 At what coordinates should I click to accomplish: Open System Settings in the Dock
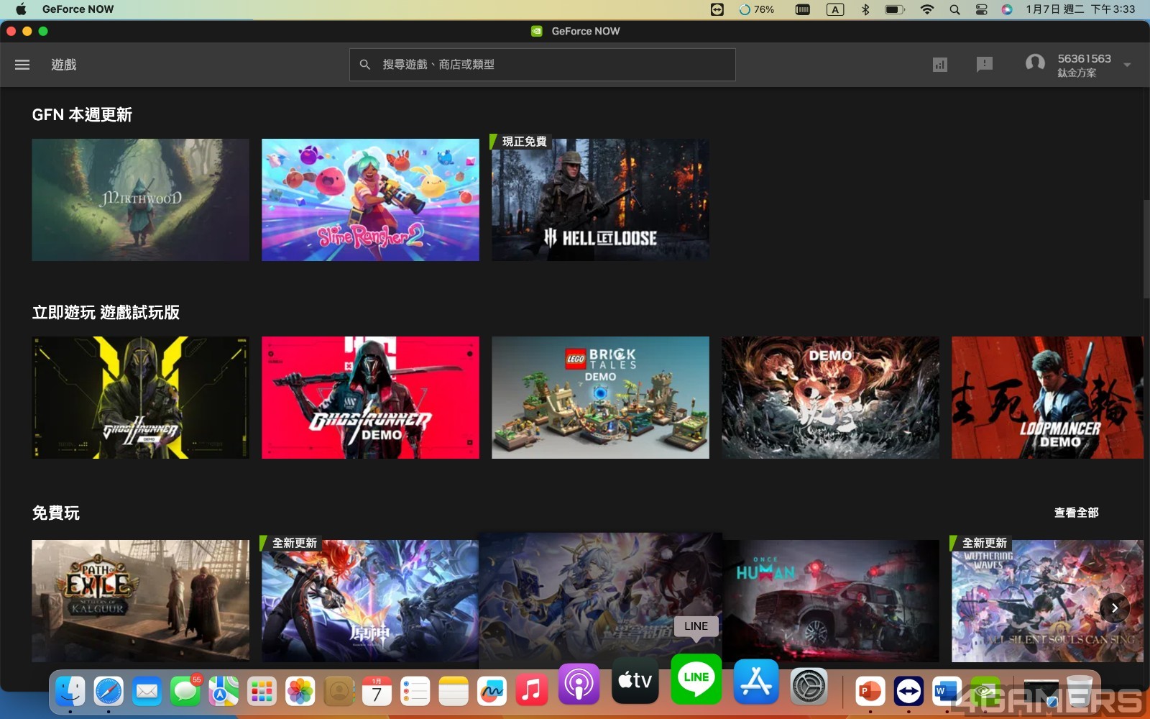click(809, 686)
